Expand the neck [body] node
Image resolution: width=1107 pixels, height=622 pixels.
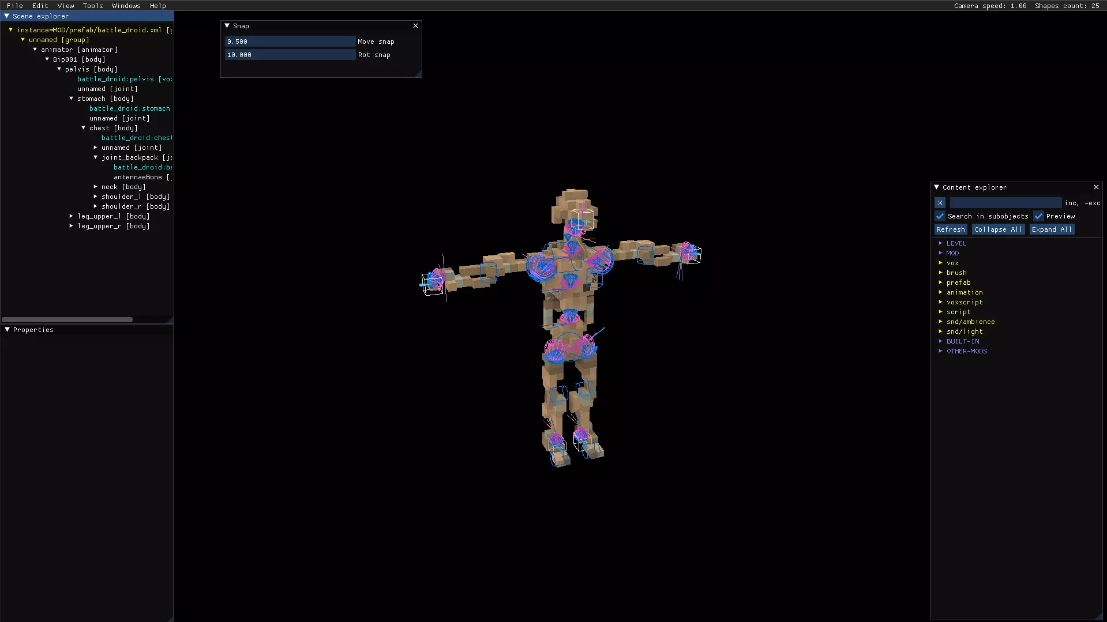coord(95,187)
